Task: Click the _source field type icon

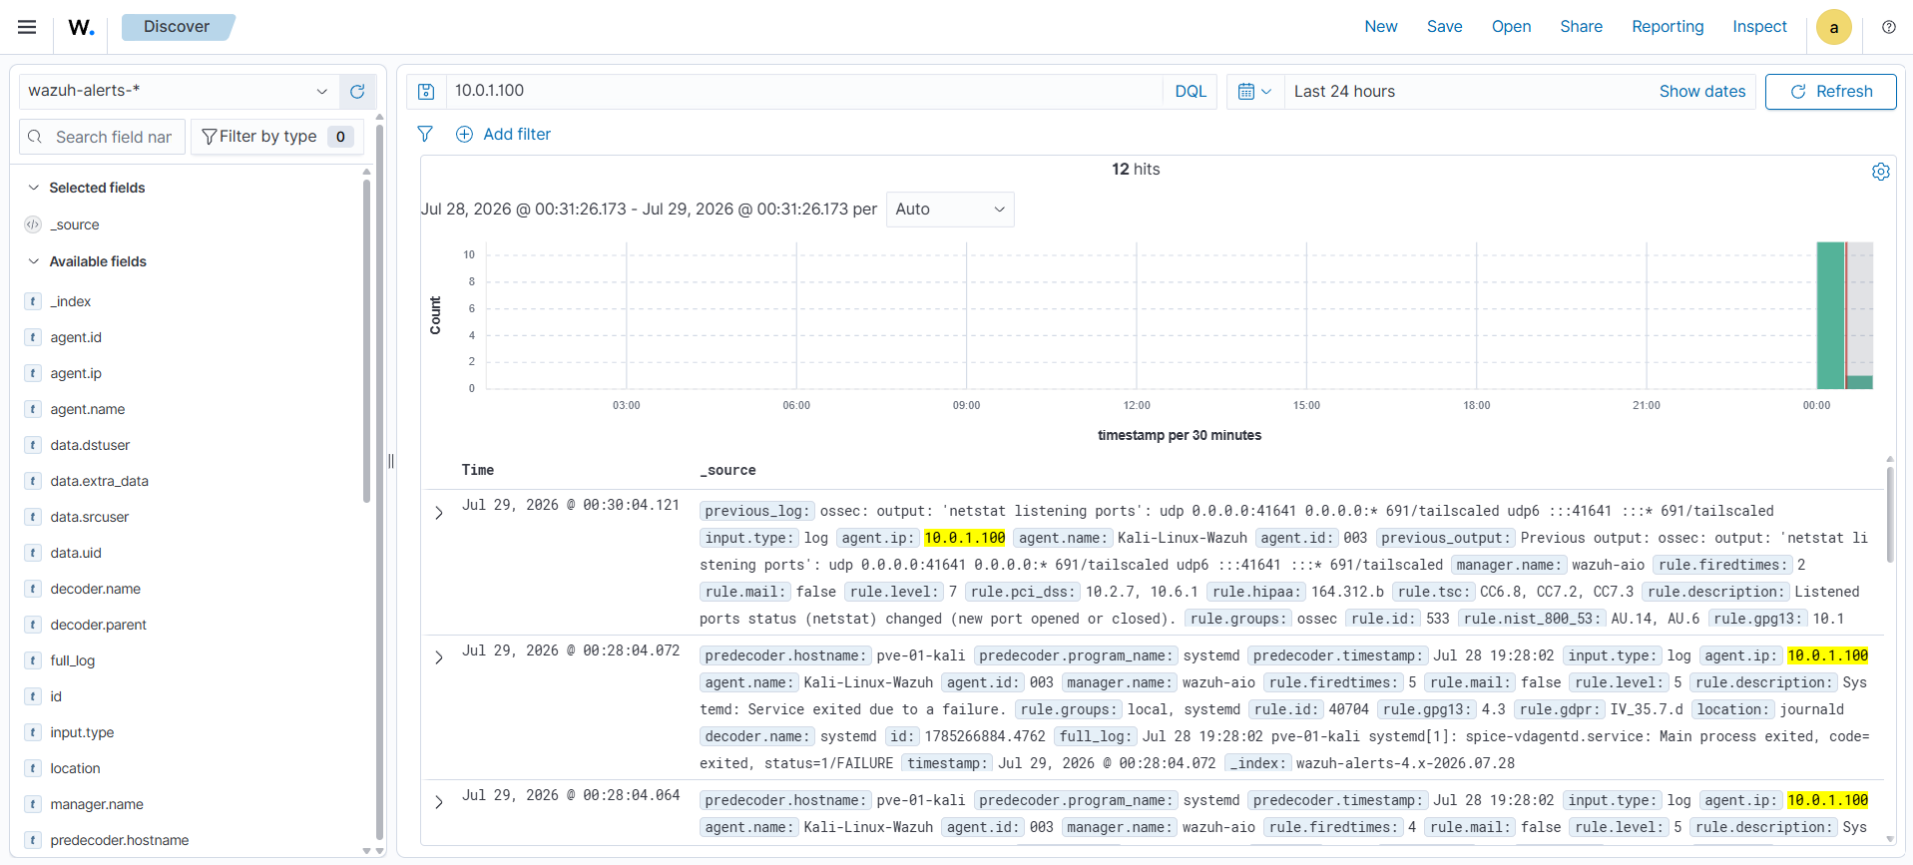Action: click(33, 224)
